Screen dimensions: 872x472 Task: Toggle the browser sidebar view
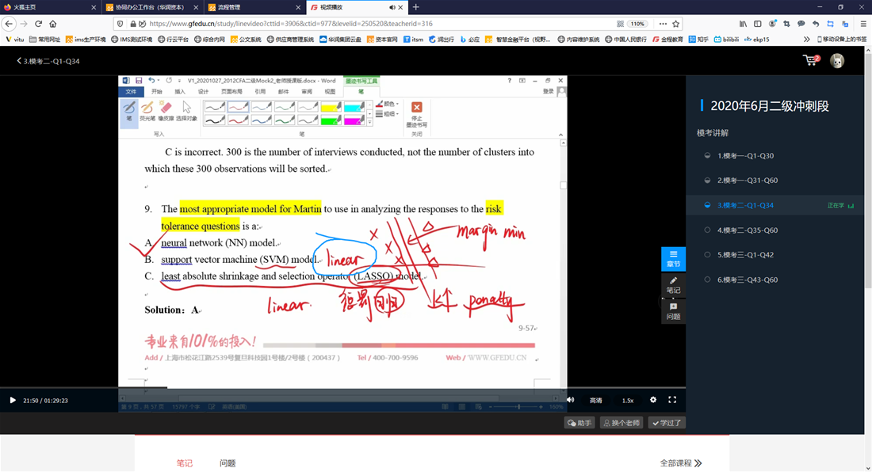click(757, 24)
